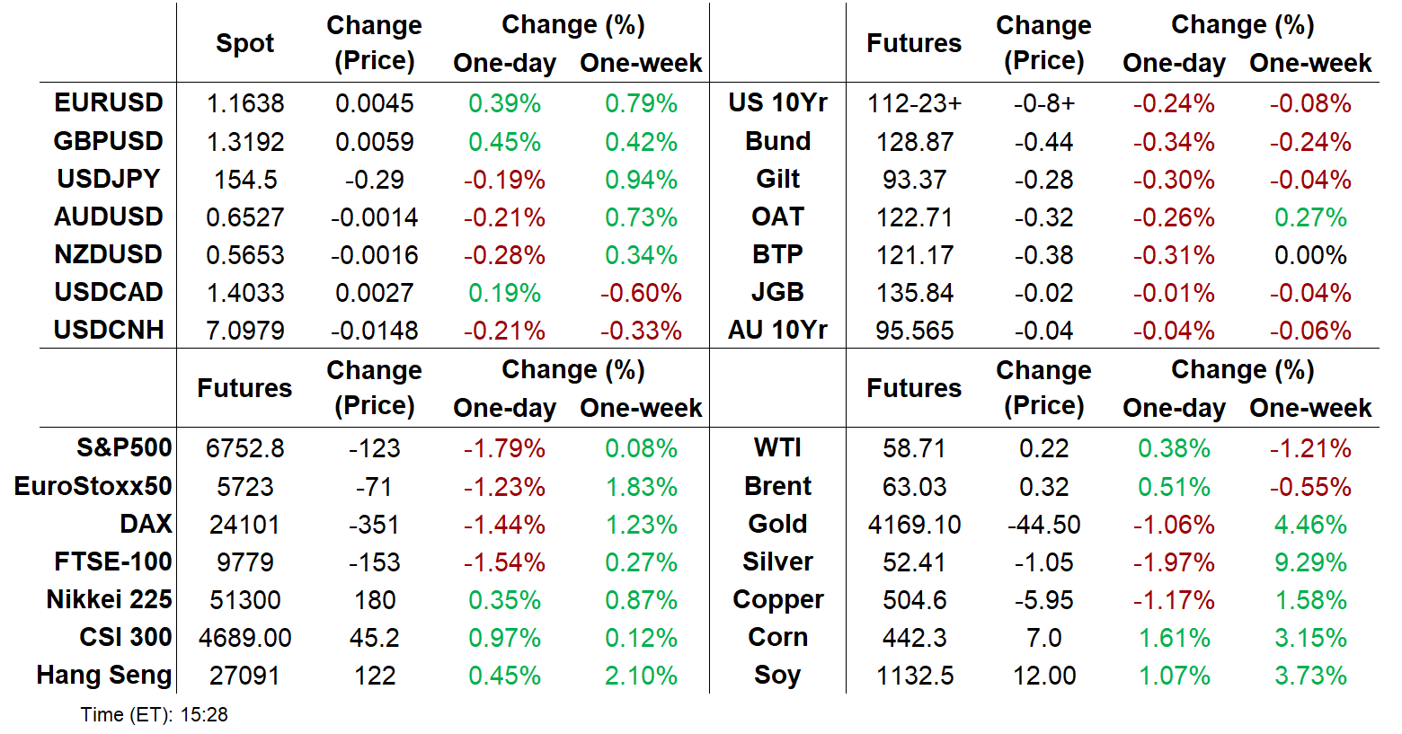The image size is (1402, 734).
Task: Click the EURUSD row label
Action: [x=109, y=103]
